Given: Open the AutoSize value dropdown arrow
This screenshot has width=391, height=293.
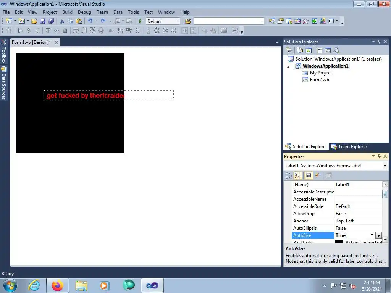Looking at the screenshot, I should point(378,235).
